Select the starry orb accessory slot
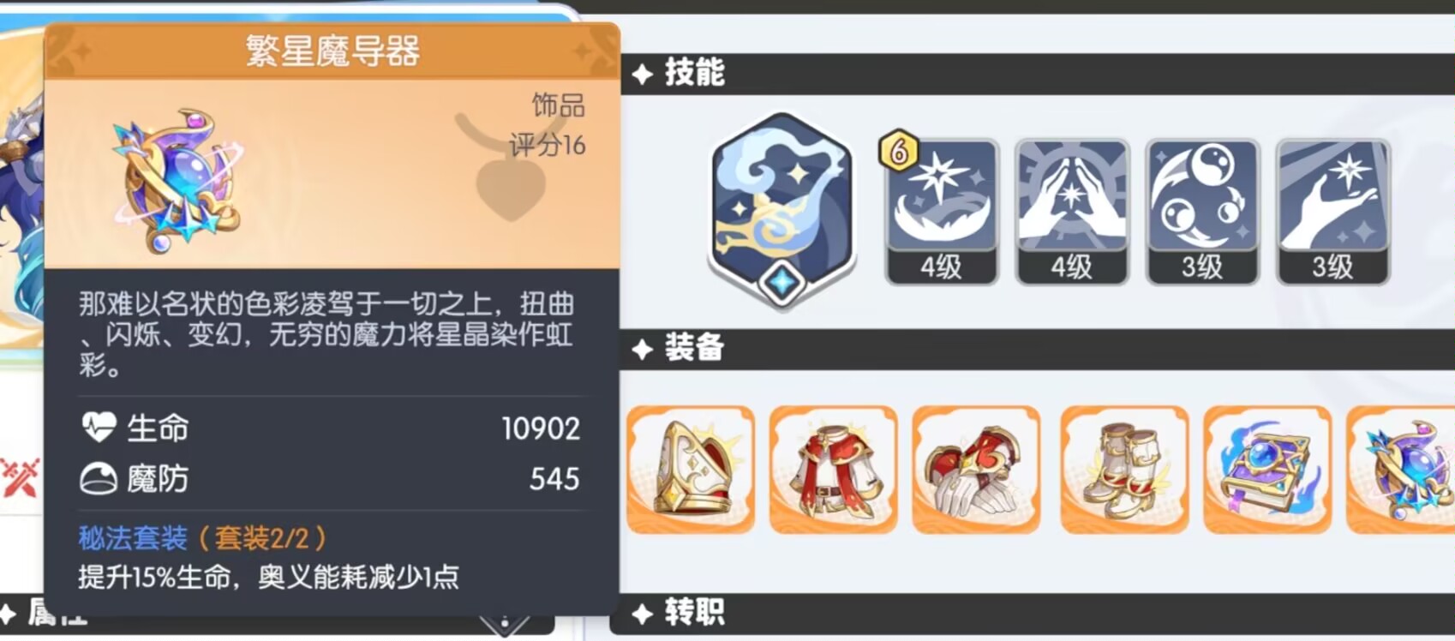 (x=1400, y=470)
